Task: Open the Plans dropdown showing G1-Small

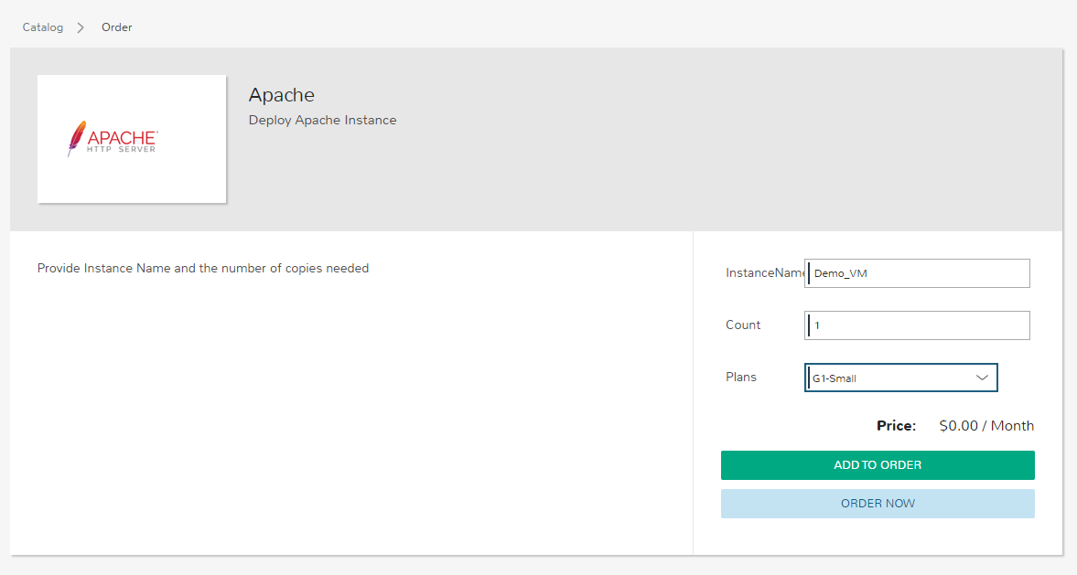Action: 901,378
